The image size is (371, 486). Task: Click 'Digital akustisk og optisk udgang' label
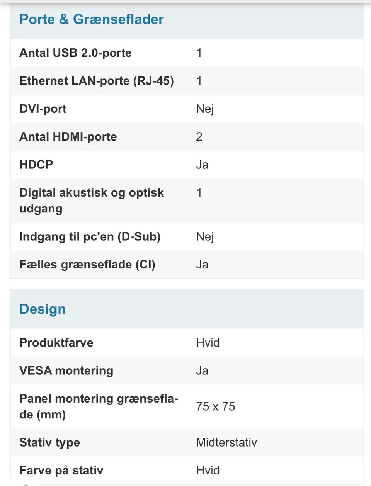(92, 200)
